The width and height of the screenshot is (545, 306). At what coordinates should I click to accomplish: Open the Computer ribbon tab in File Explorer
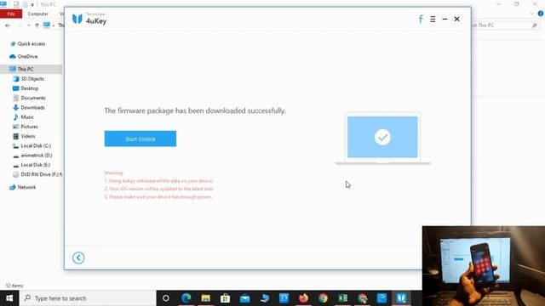pos(37,14)
